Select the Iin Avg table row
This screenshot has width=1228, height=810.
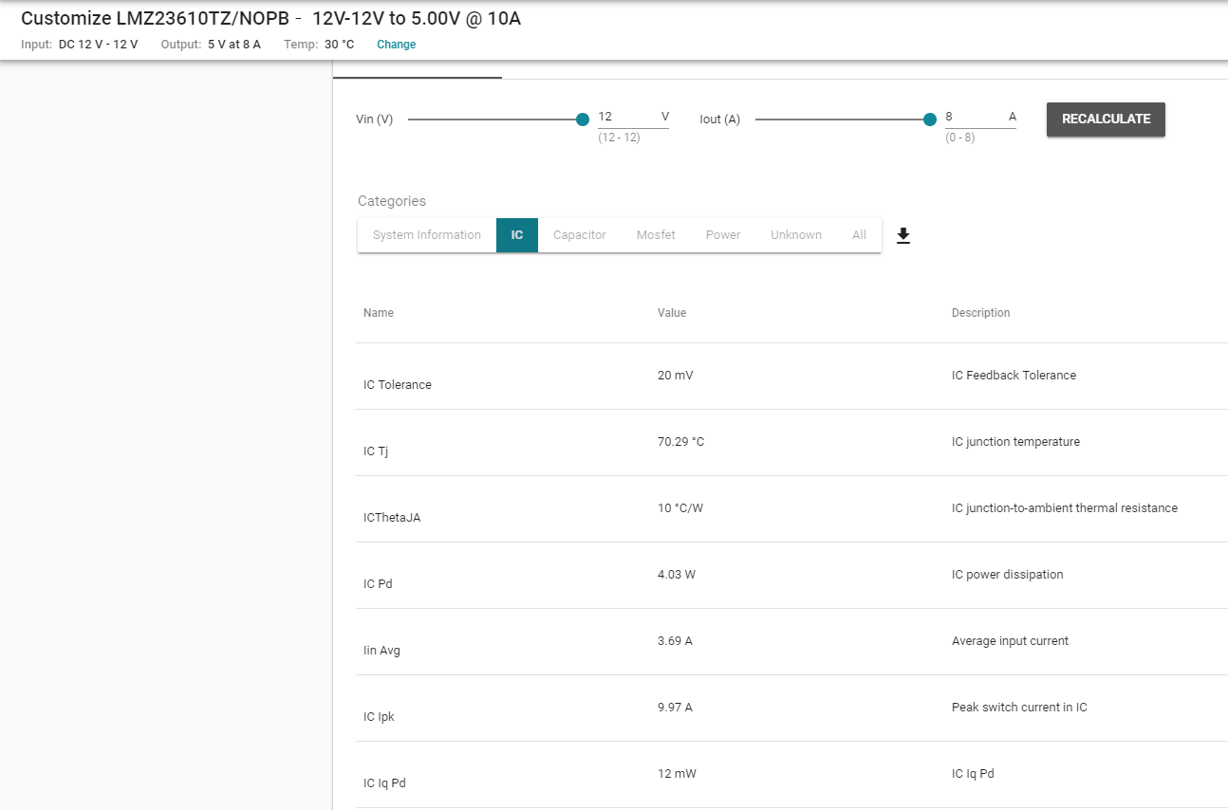point(791,642)
